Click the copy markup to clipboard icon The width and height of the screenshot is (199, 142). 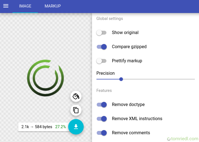pyautogui.click(x=76, y=110)
